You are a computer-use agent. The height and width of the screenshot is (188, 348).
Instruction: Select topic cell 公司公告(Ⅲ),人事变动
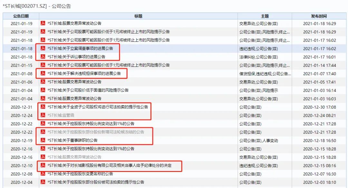pos(258,140)
